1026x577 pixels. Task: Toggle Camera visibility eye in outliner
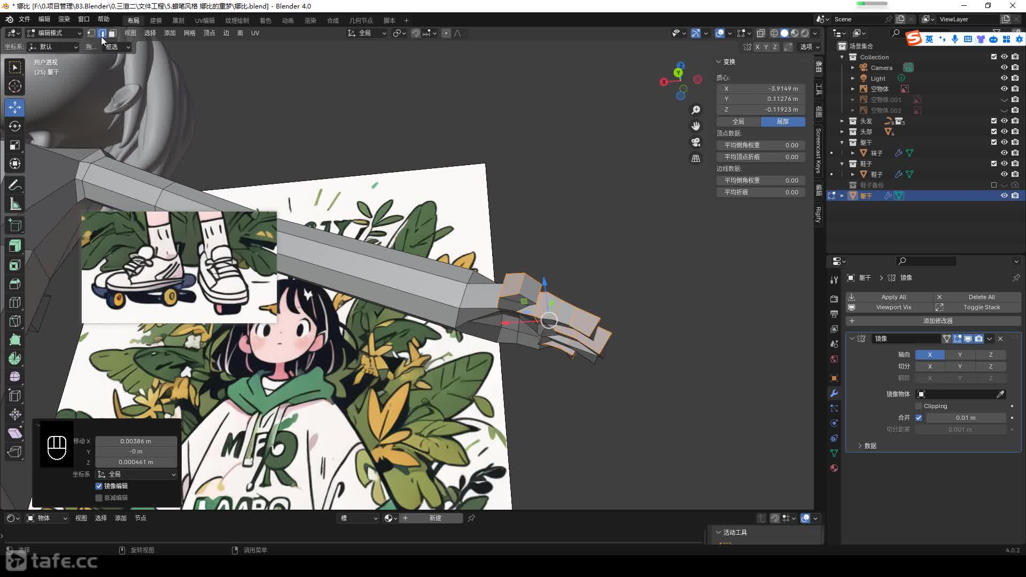pos(1004,68)
